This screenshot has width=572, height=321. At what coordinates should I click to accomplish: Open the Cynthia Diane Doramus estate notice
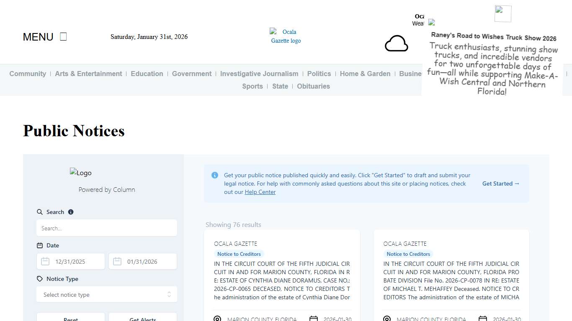click(282, 280)
